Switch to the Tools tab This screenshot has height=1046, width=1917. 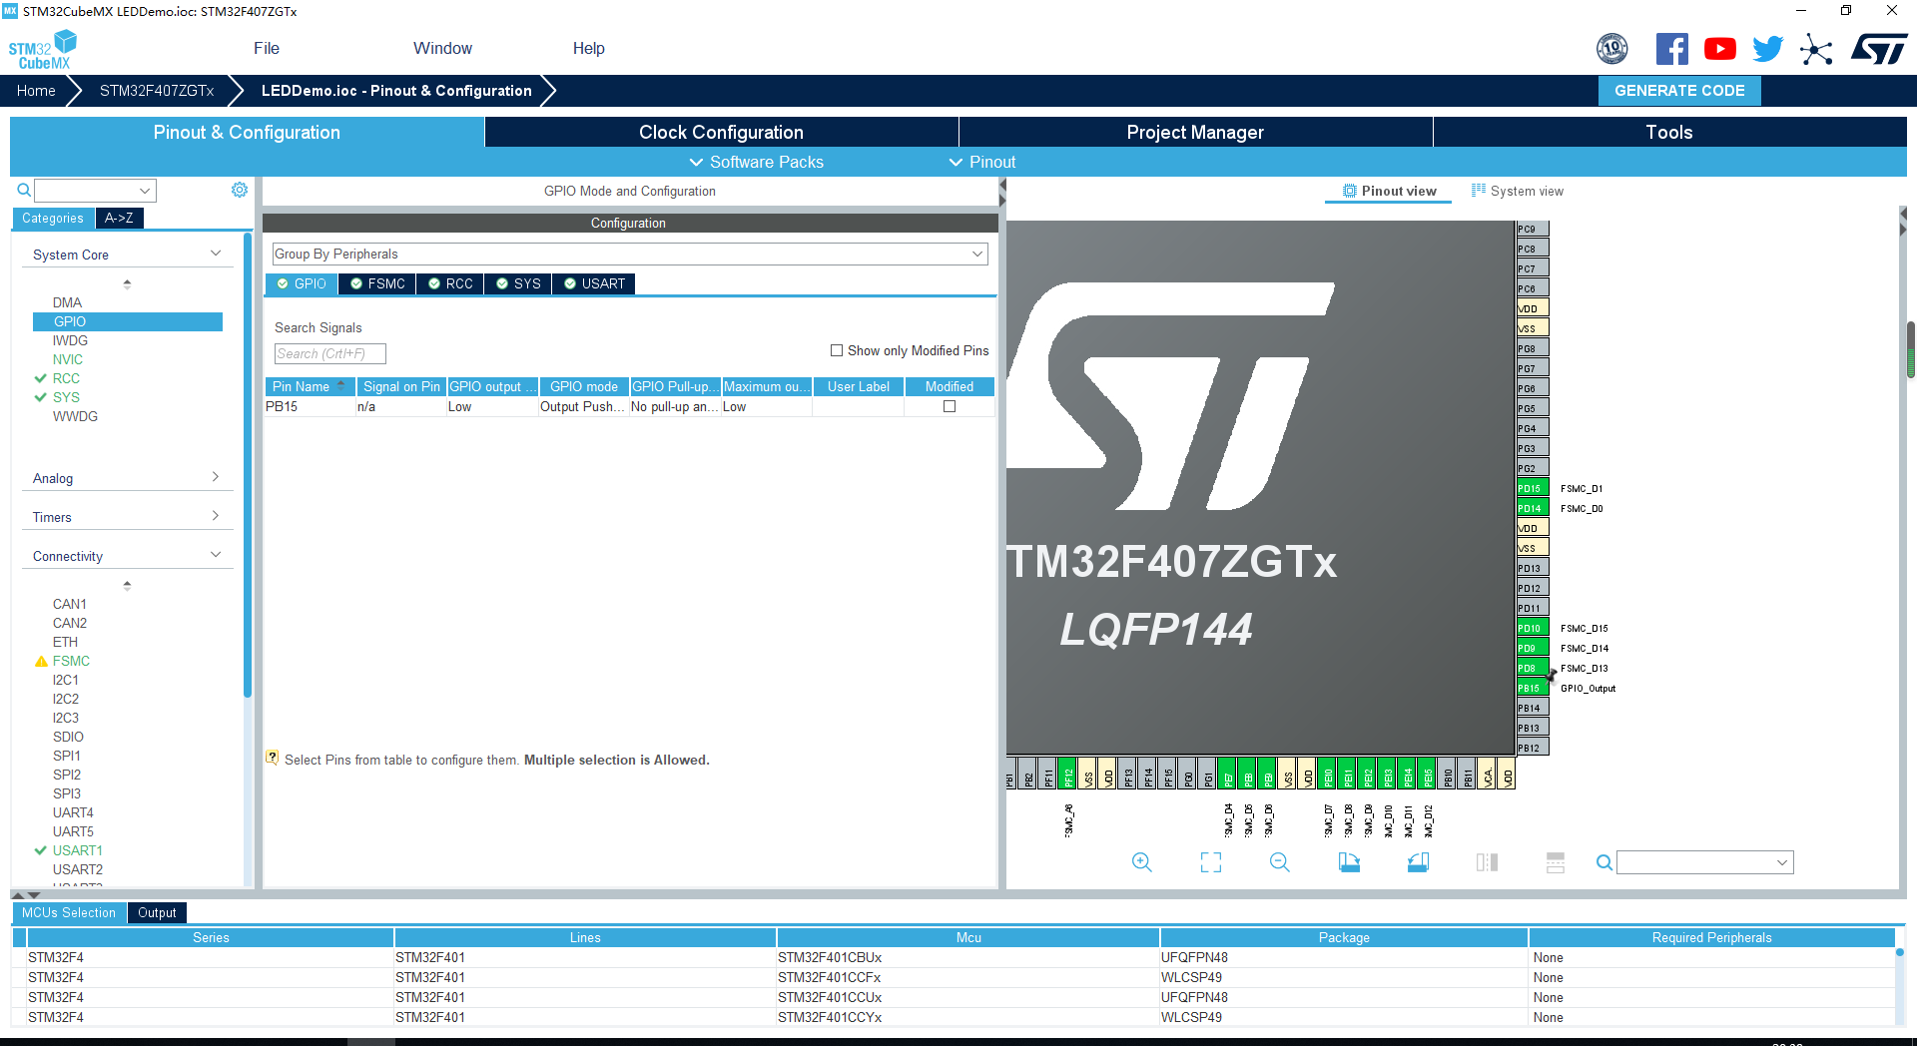coord(1669,132)
